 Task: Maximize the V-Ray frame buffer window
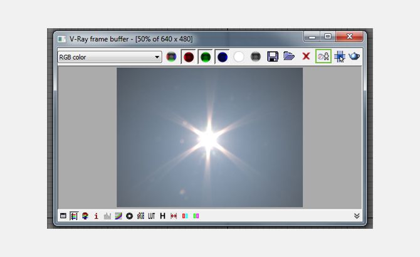pos(328,36)
